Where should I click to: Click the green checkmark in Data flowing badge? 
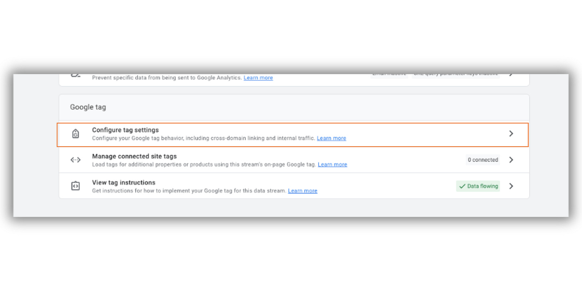(462, 186)
